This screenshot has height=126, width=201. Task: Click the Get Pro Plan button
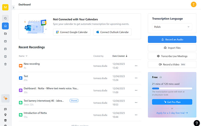pyautogui.click(x=172, y=102)
